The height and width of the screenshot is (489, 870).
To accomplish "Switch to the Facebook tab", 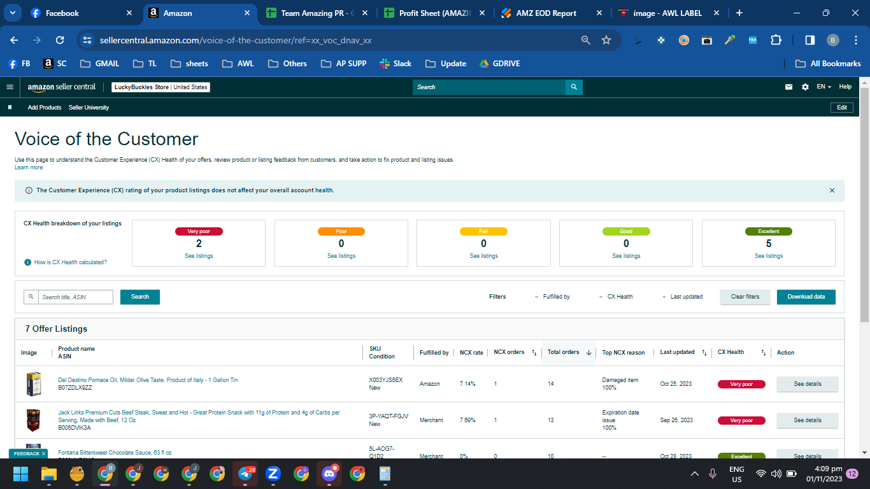I will (81, 13).
